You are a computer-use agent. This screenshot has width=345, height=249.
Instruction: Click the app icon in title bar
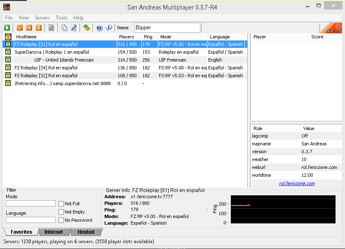7,7
